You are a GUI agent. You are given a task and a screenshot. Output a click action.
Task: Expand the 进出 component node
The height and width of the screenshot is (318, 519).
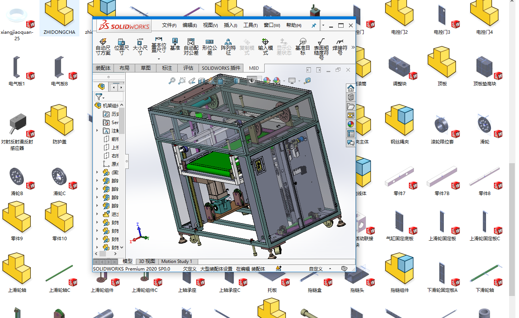click(x=98, y=214)
